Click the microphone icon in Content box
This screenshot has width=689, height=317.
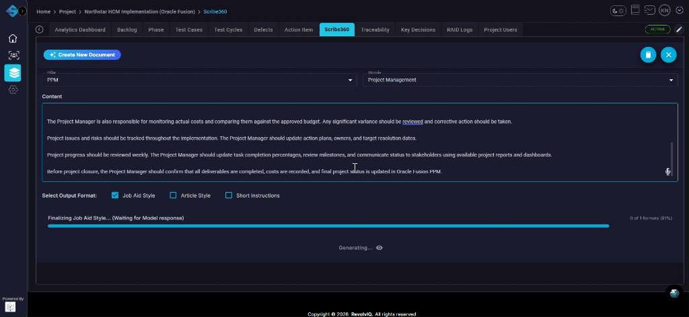pos(668,171)
